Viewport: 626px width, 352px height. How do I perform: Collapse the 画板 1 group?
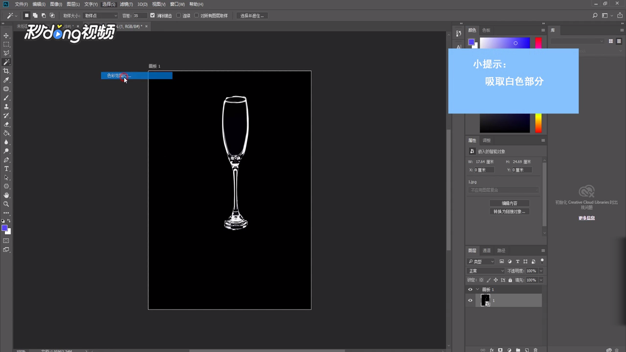pos(477,289)
